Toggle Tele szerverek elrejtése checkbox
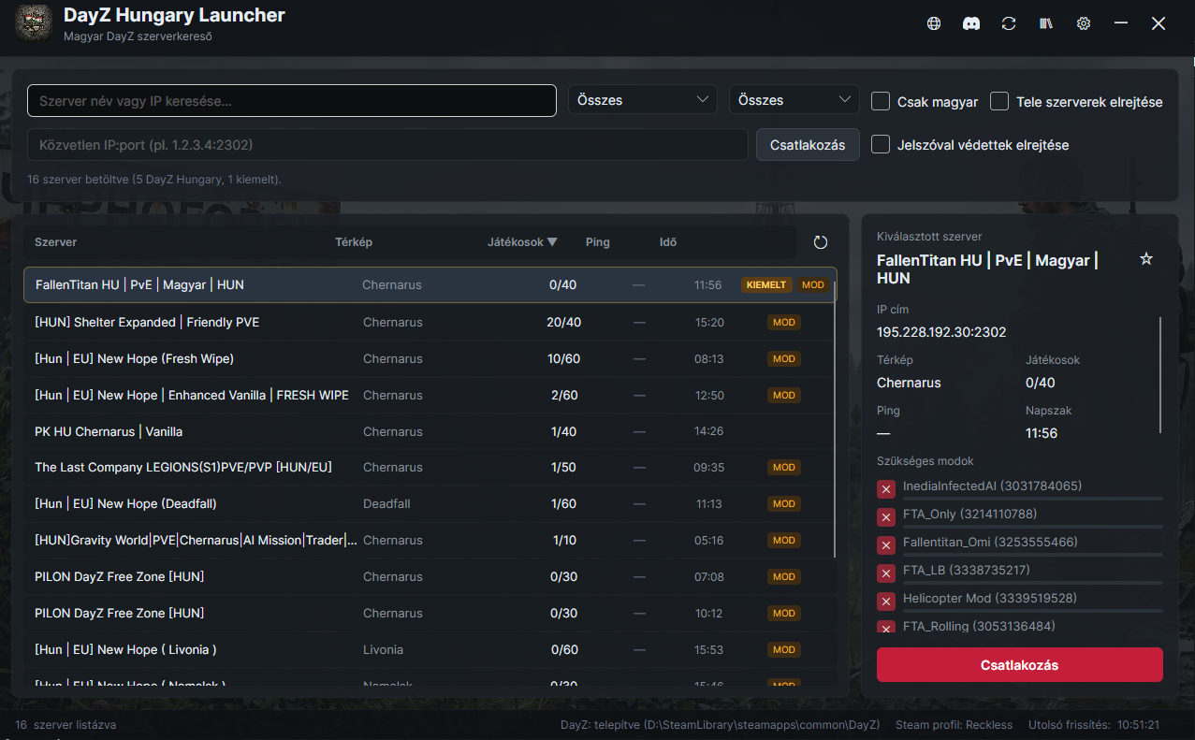1195x740 pixels. click(x=999, y=101)
